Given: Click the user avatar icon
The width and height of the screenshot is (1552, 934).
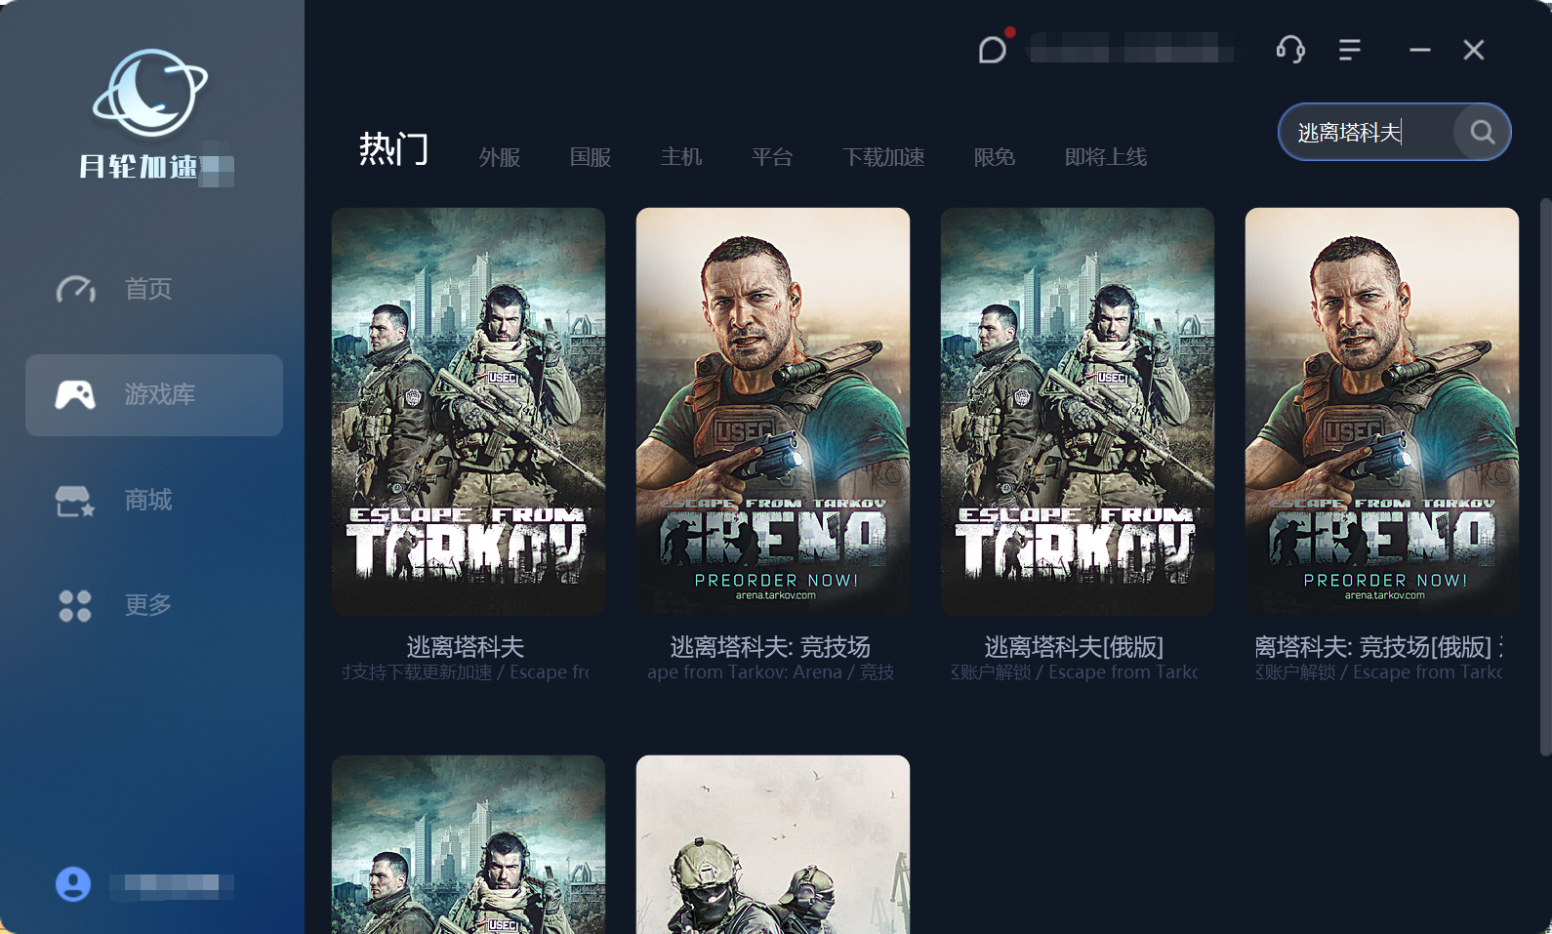Looking at the screenshot, I should click(73, 884).
